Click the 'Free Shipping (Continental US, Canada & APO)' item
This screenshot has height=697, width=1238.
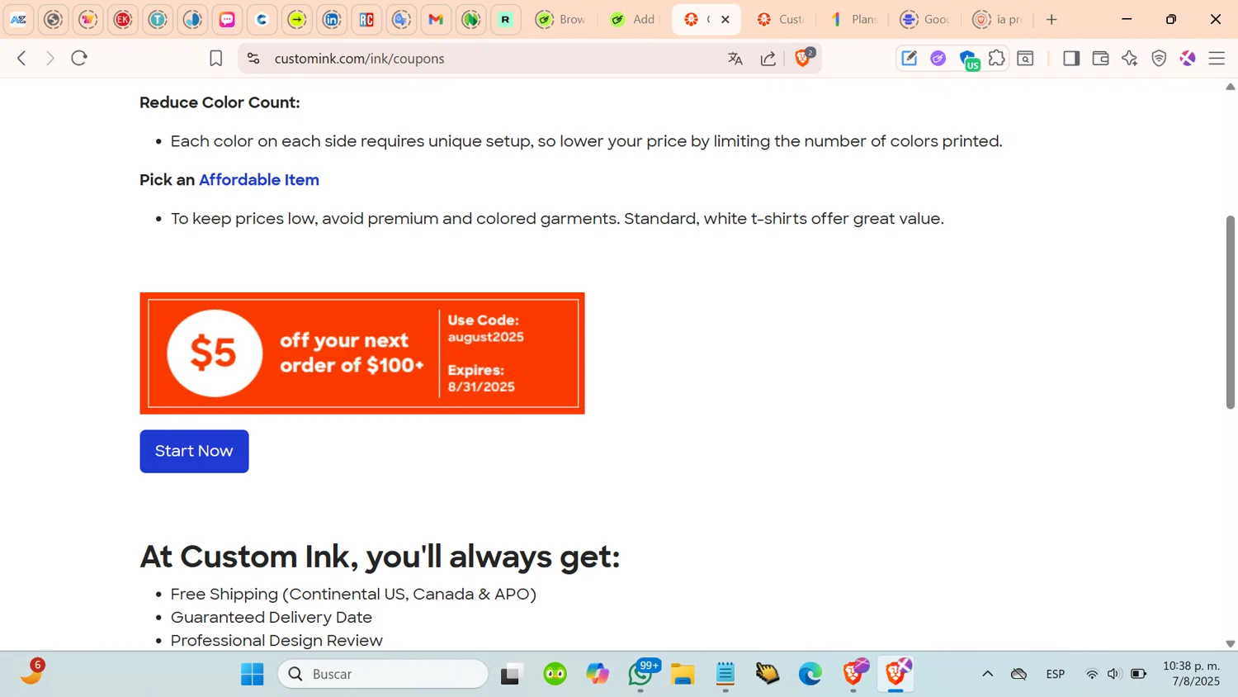click(x=353, y=595)
